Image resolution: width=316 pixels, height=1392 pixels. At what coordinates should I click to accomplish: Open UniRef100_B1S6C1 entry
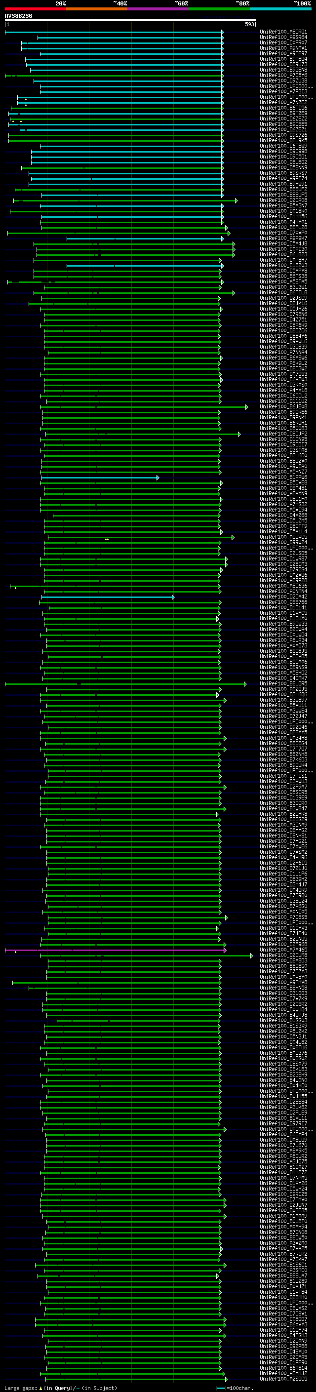coord(283,1265)
